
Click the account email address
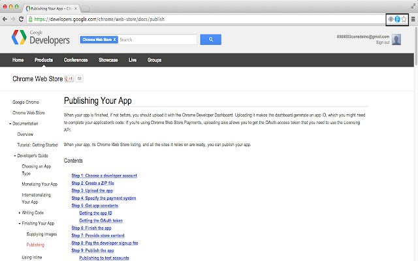tap(363, 37)
